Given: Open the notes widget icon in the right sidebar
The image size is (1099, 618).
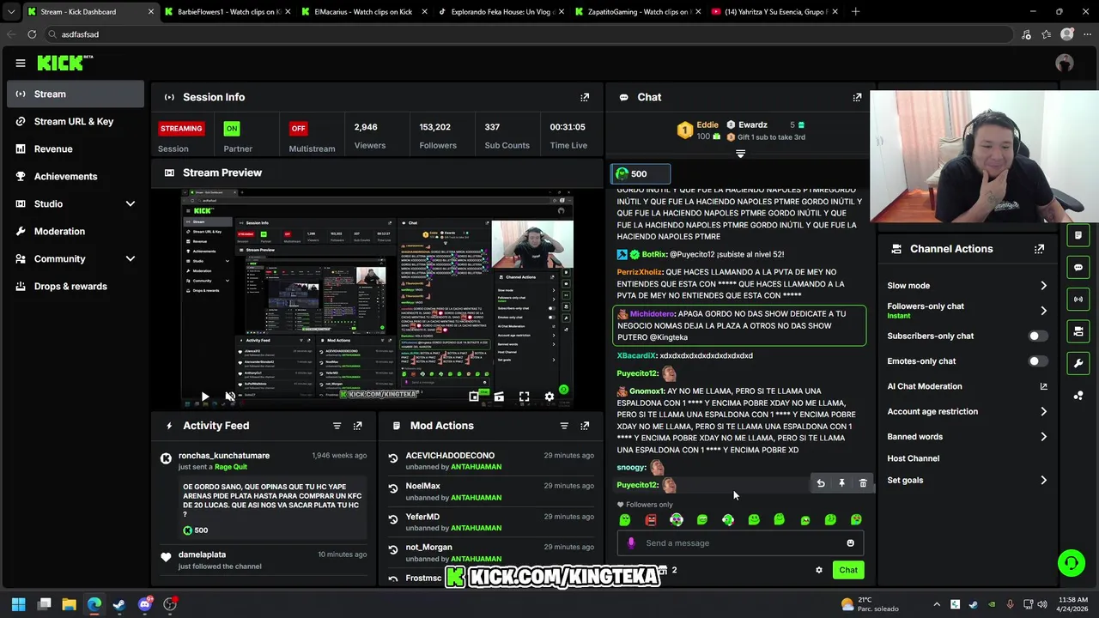Looking at the screenshot, I should [1078, 235].
